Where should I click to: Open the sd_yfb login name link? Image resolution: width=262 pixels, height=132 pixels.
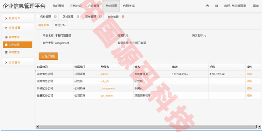tap(105, 81)
